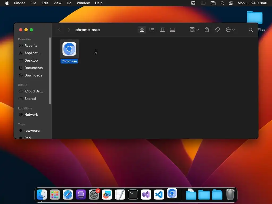The width and height of the screenshot is (272, 204).
Task: Open Freeform from the Dock
Action: point(107,194)
